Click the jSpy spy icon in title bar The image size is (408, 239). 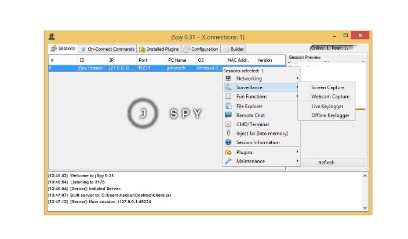point(52,36)
